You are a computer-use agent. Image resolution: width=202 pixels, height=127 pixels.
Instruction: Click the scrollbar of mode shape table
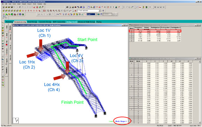pos(200,92)
